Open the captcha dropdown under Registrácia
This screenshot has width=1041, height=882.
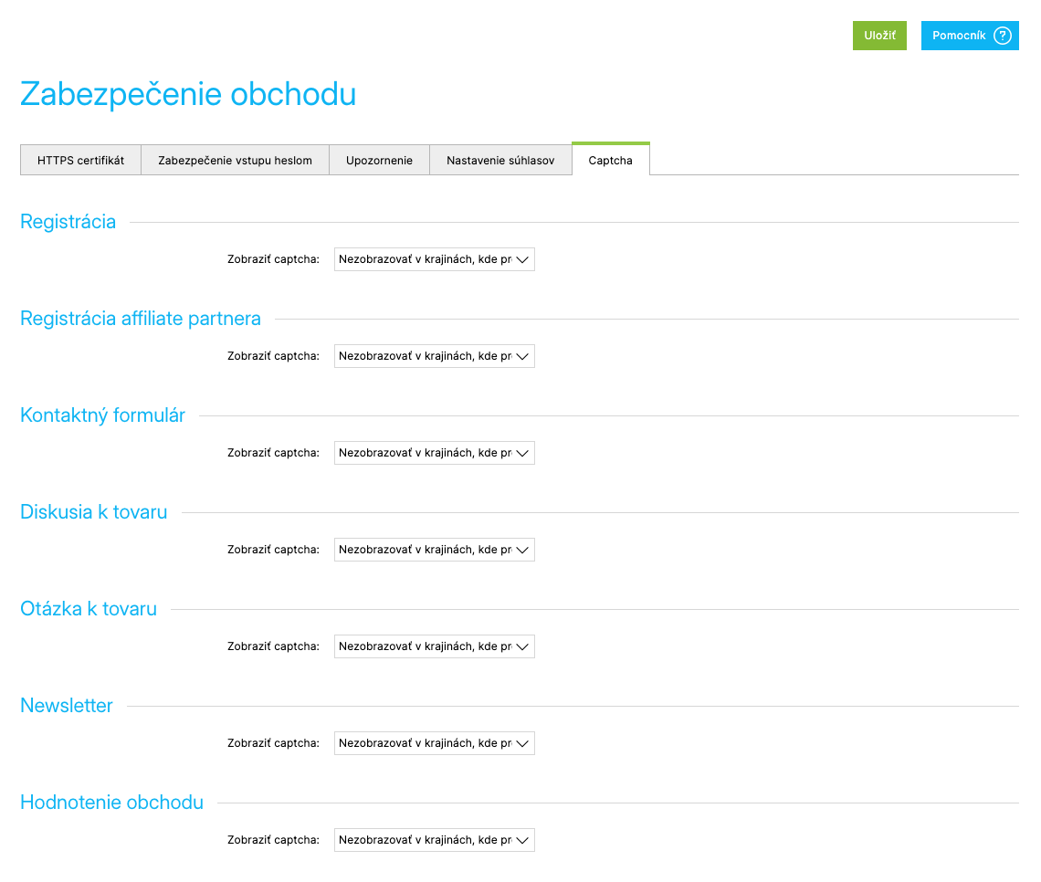[434, 259]
